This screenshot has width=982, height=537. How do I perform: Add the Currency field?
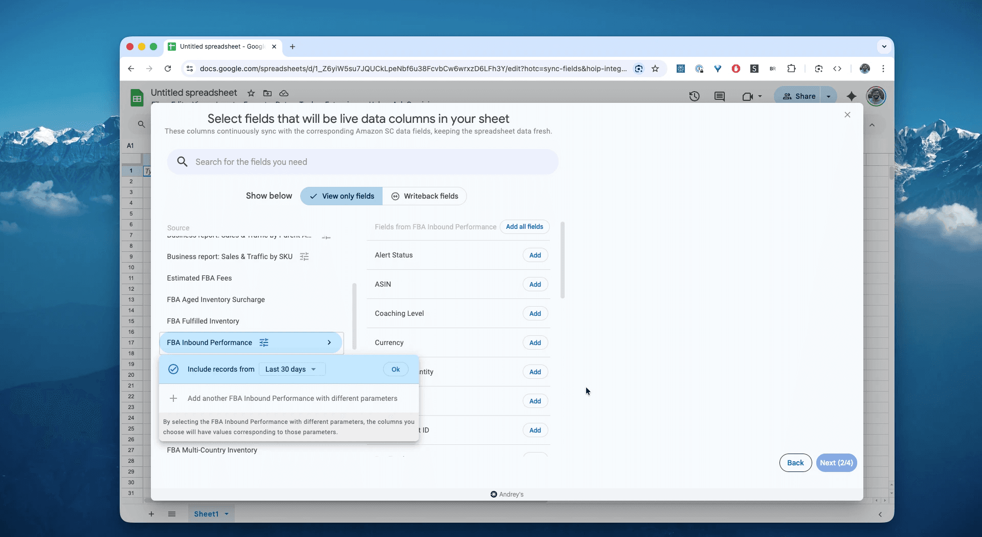pos(535,342)
